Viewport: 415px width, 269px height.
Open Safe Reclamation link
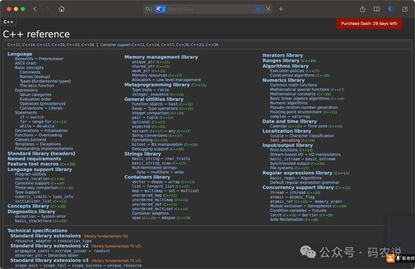coord(287,219)
